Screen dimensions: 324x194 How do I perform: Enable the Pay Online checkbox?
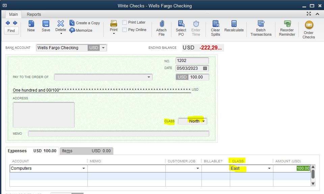point(125,30)
